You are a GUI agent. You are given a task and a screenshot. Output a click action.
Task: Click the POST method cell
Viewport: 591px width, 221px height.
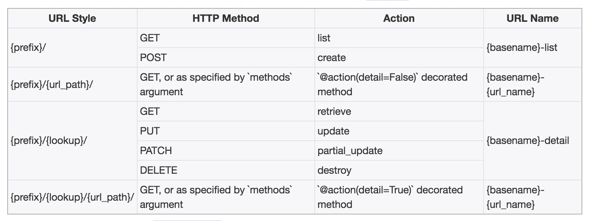coord(153,58)
